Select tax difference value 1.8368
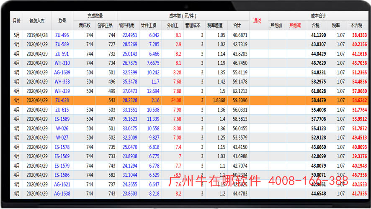This screenshot has height=209, width=371. pyautogui.click(x=219, y=100)
